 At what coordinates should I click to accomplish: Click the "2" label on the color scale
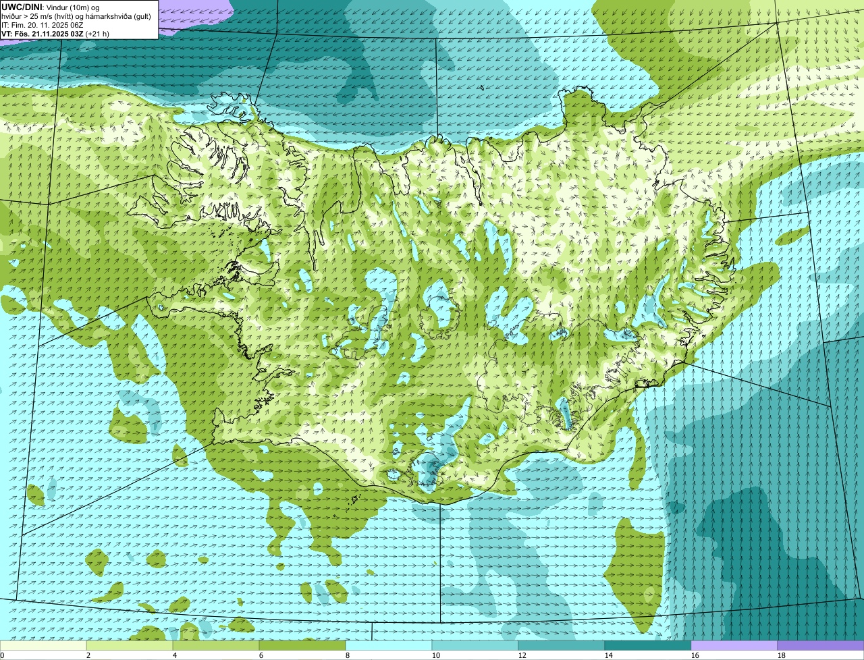(88, 655)
